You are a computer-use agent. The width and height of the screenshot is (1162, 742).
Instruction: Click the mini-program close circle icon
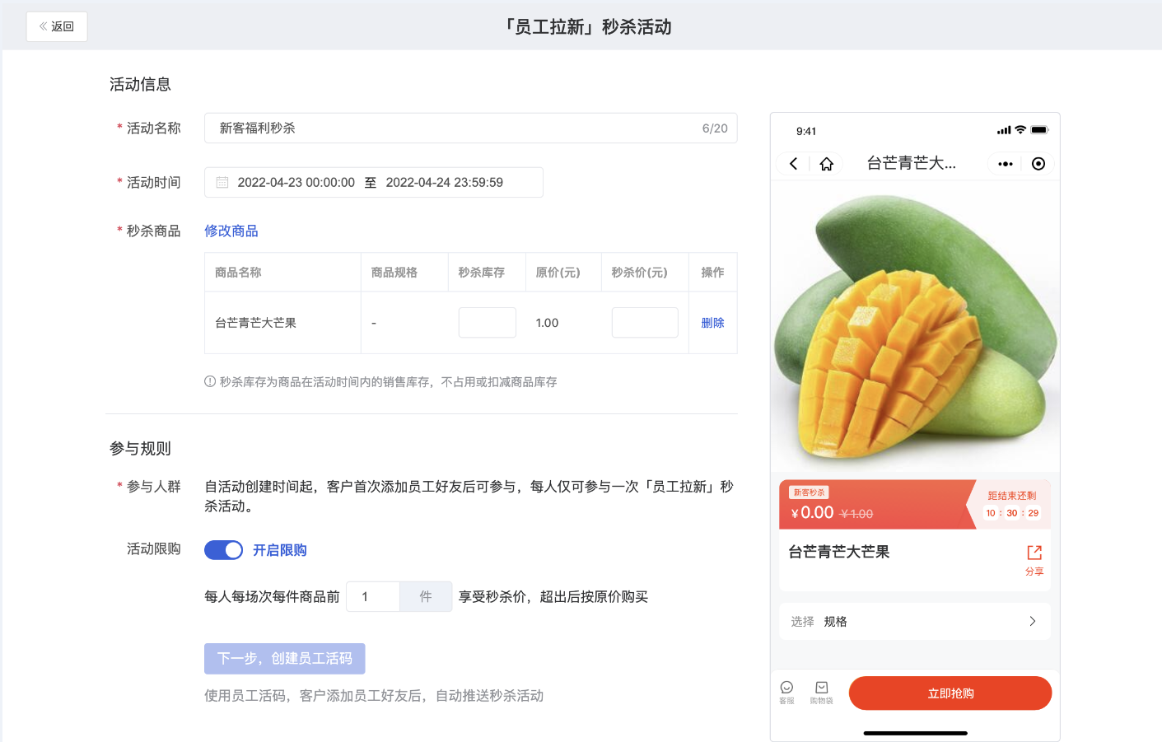point(1038,164)
